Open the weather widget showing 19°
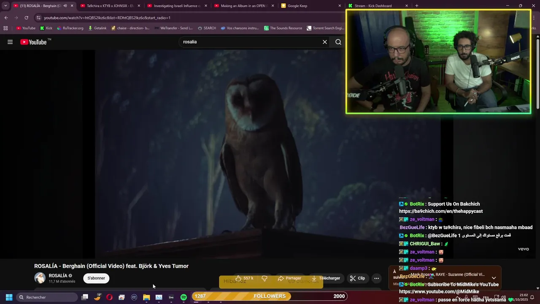 tap(97, 297)
